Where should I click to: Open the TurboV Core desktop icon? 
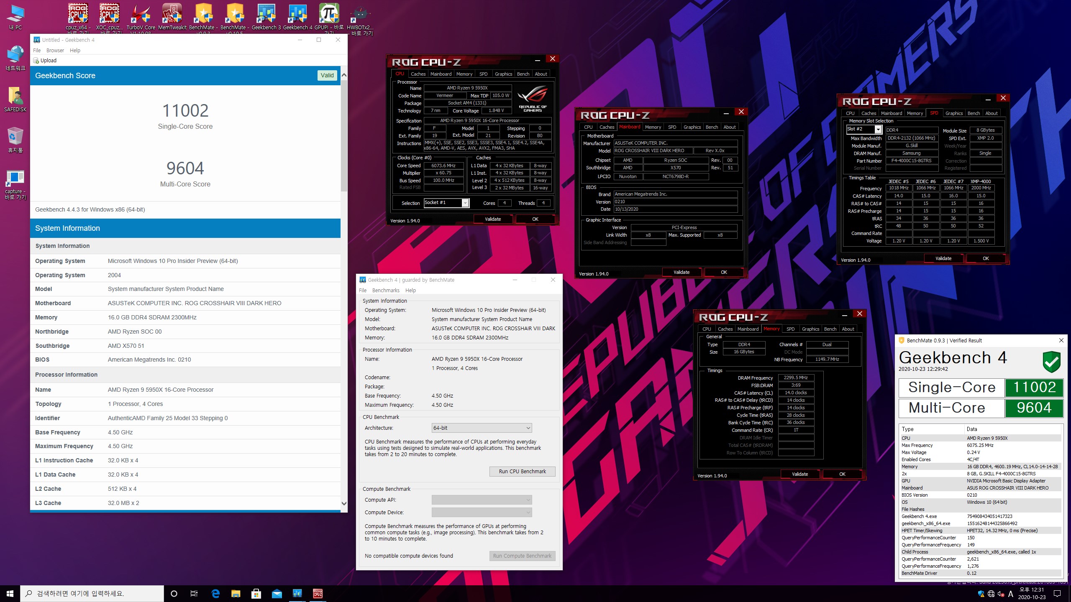point(141,18)
